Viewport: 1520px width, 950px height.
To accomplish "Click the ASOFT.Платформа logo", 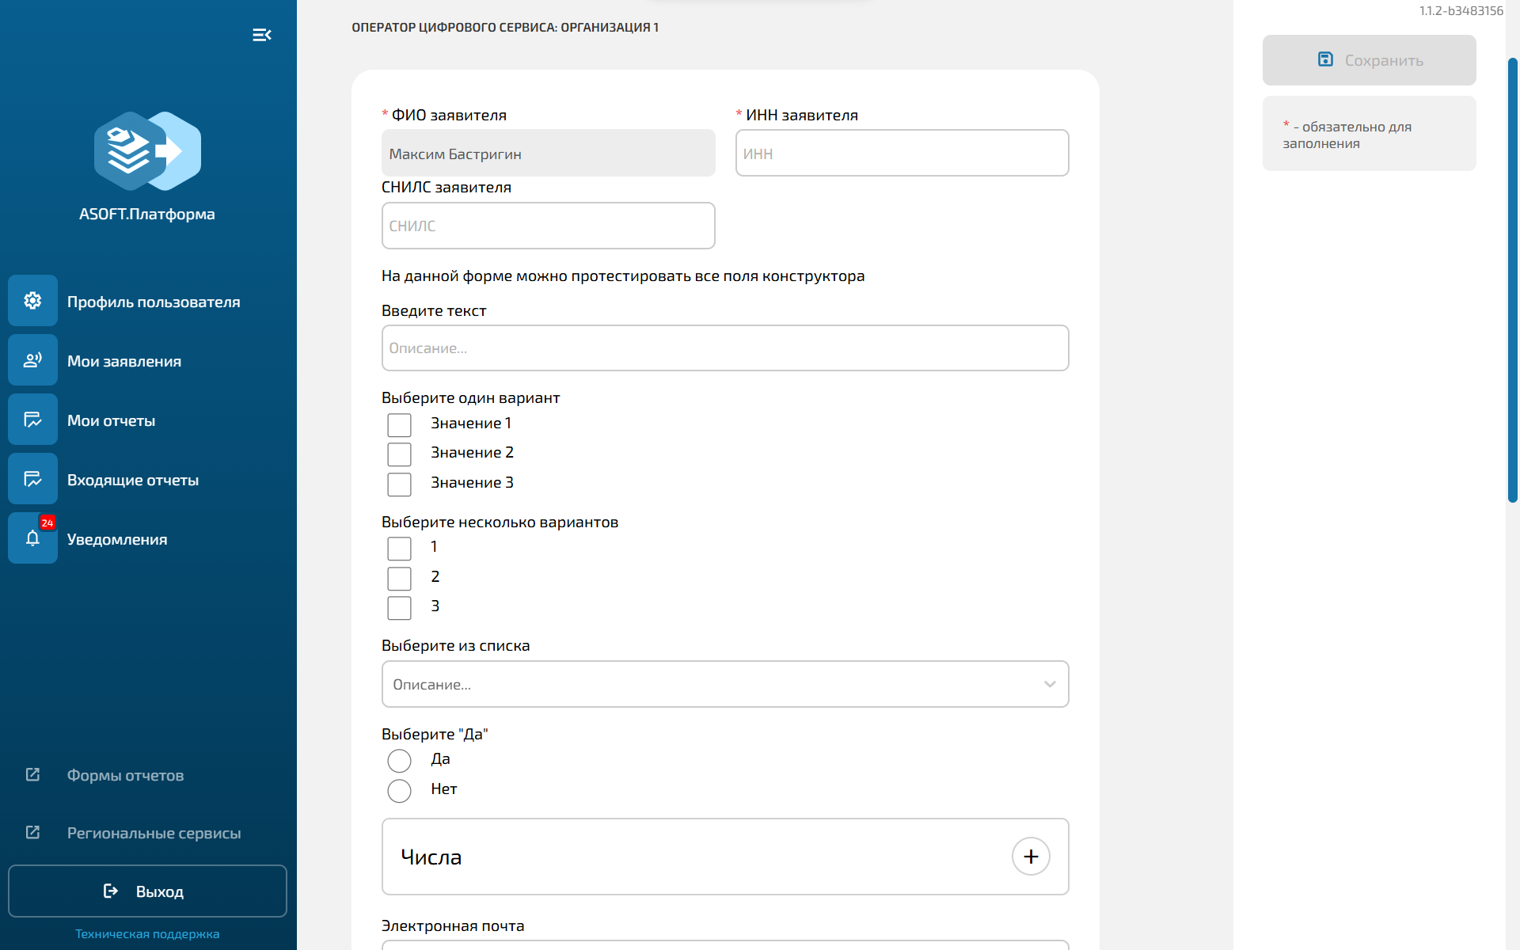I will point(147,151).
